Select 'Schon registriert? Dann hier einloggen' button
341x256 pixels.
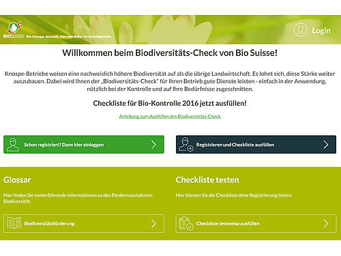tap(84, 145)
